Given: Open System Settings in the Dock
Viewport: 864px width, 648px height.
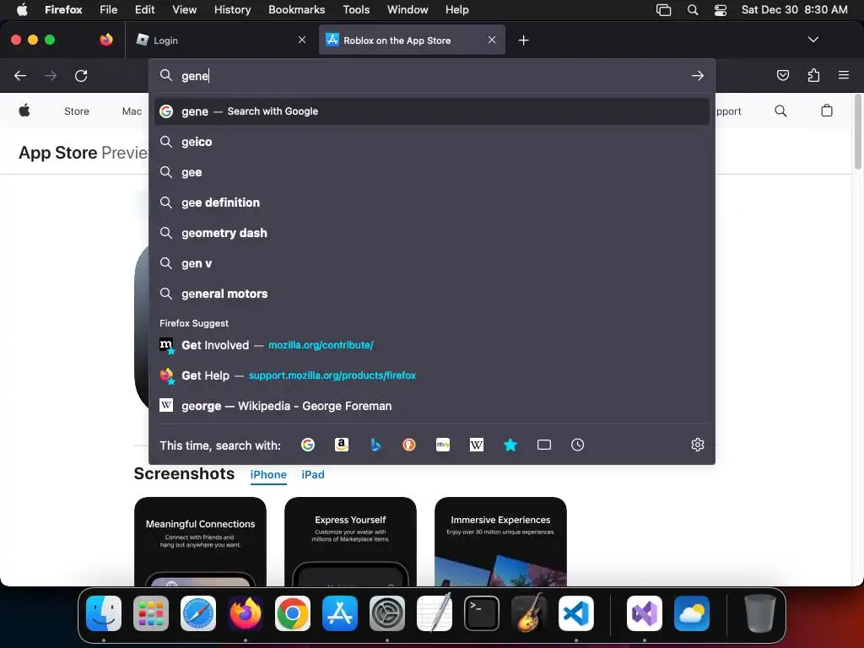Looking at the screenshot, I should (387, 613).
